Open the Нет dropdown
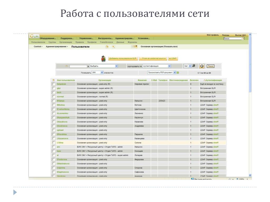Screen dimensions: 270x202 point(187,66)
